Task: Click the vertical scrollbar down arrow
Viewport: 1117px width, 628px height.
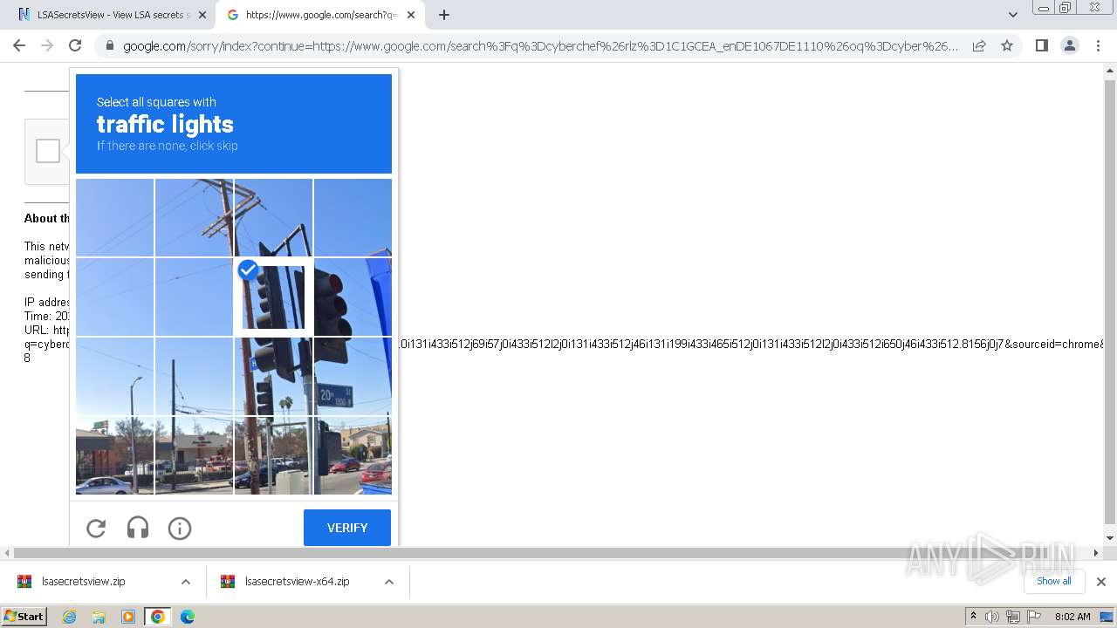Action: (x=1110, y=538)
